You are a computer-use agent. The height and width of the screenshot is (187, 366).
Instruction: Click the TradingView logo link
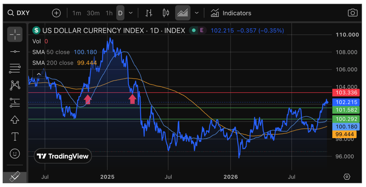click(63, 156)
